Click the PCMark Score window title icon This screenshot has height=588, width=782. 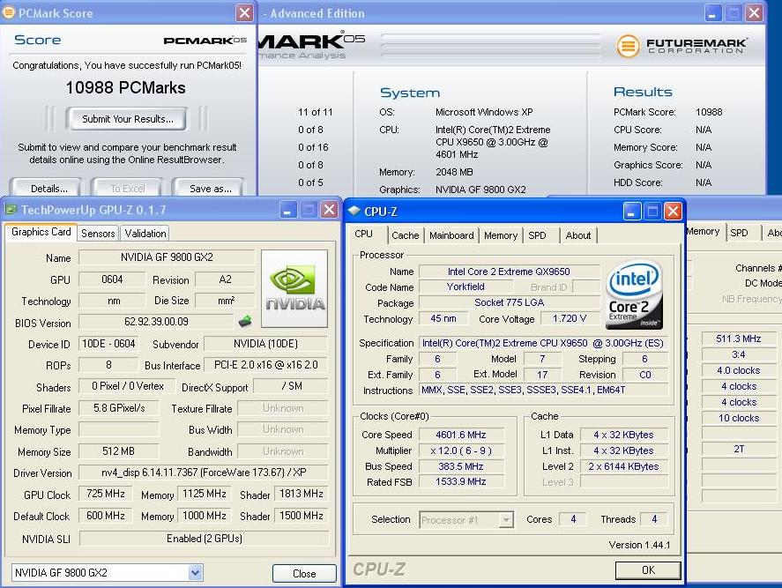8,12
